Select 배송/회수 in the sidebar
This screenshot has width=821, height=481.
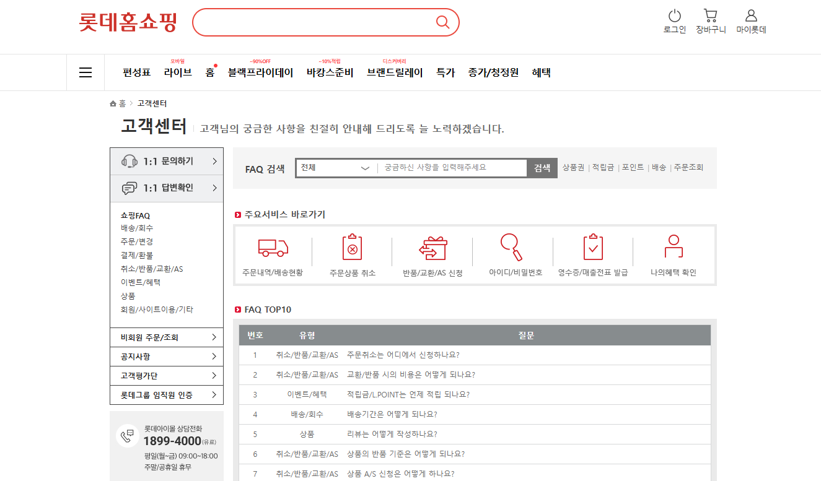click(137, 228)
